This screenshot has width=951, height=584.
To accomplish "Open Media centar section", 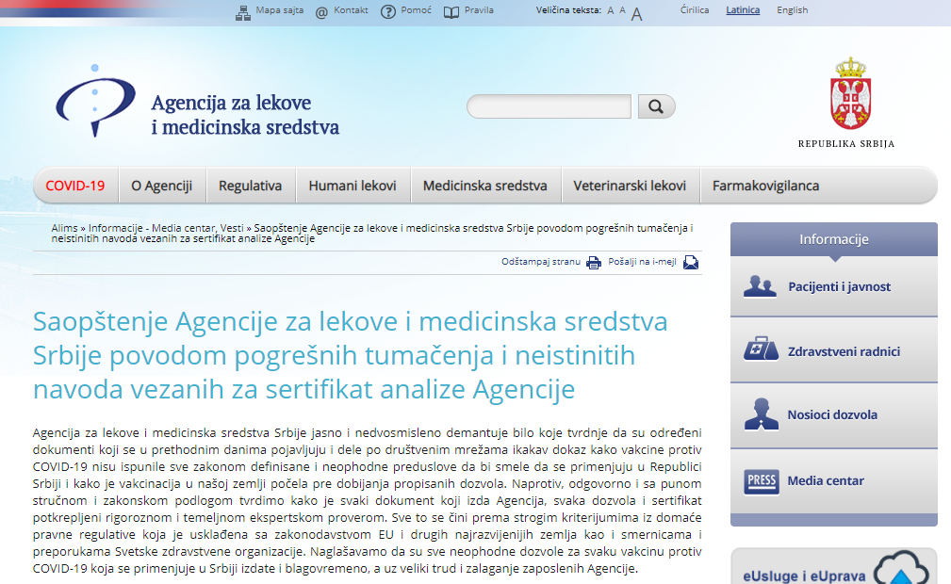I will tap(834, 481).
